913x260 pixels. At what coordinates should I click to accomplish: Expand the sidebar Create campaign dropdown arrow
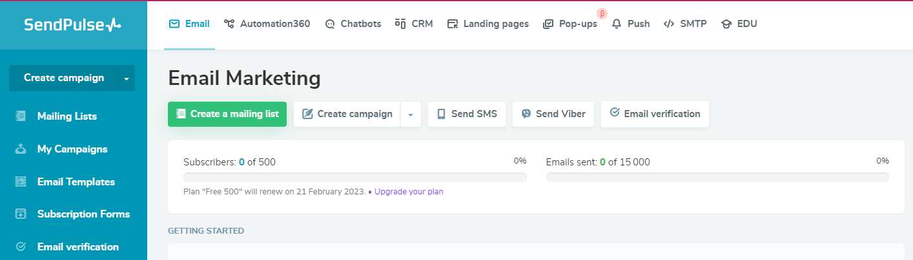click(x=127, y=79)
